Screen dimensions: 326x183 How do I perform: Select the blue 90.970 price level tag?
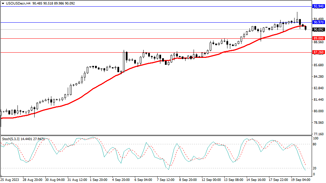click(318, 22)
